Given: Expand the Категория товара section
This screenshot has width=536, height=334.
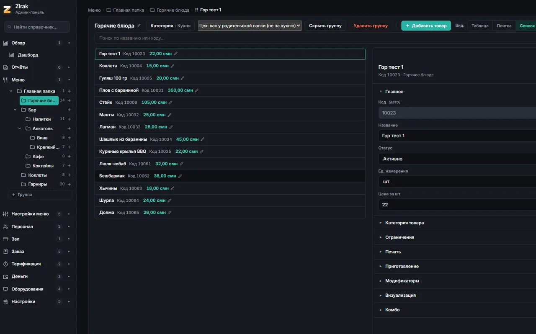Looking at the screenshot, I should [405, 223].
